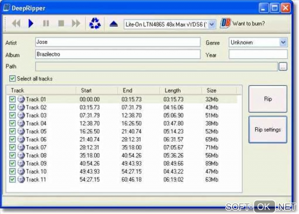
Task: Uncheck the Track 11 checkbox
Action: pos(12,179)
